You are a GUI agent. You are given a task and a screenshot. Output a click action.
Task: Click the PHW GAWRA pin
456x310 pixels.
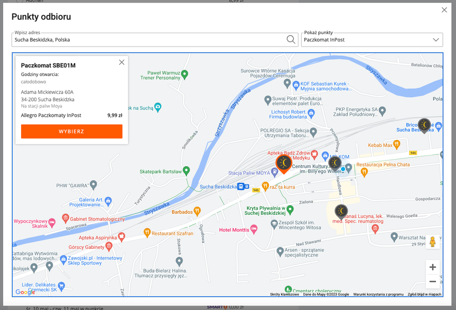[93, 185]
